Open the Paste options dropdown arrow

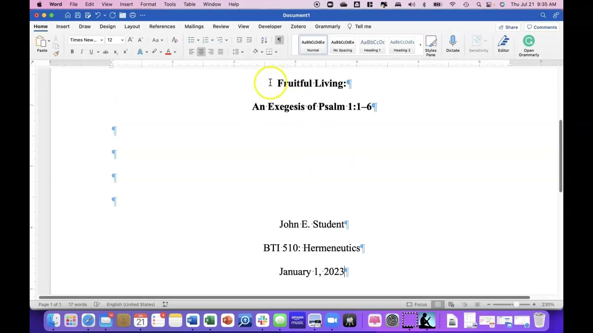coord(49,41)
